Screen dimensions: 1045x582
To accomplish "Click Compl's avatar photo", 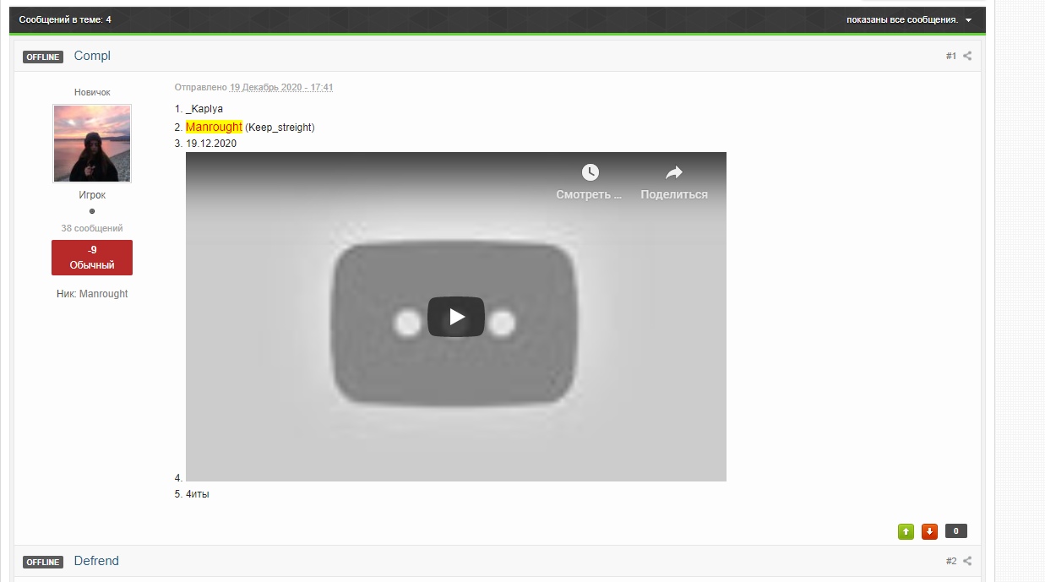I will tap(92, 144).
